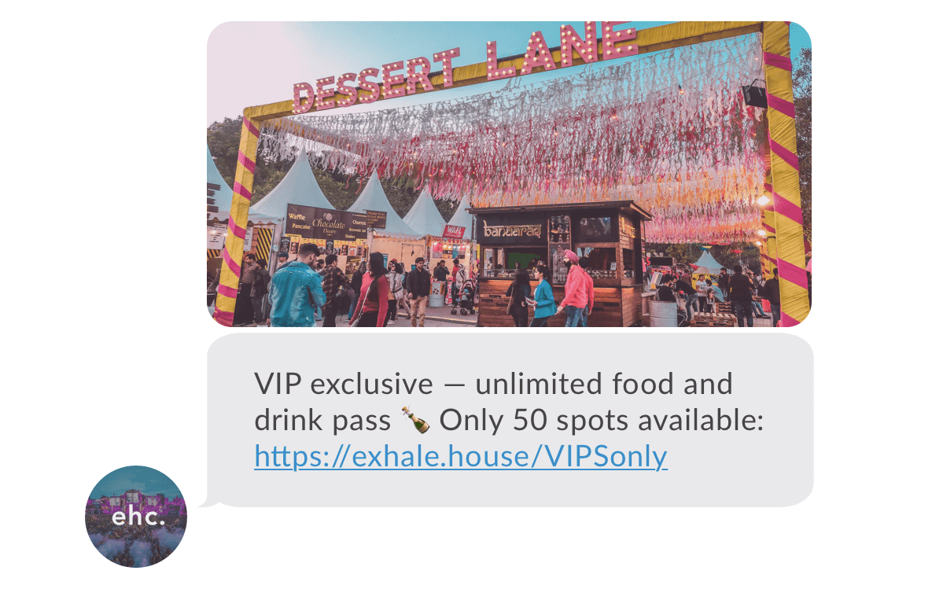Image resolution: width=932 pixels, height=589 pixels.
Task: Click the DESSERT LANE marquee sign in photo
Action: click(466, 64)
